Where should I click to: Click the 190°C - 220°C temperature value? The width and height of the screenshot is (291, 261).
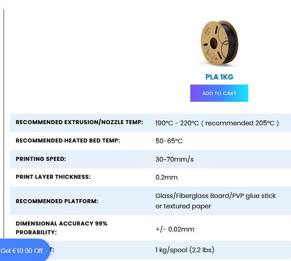click(177, 123)
